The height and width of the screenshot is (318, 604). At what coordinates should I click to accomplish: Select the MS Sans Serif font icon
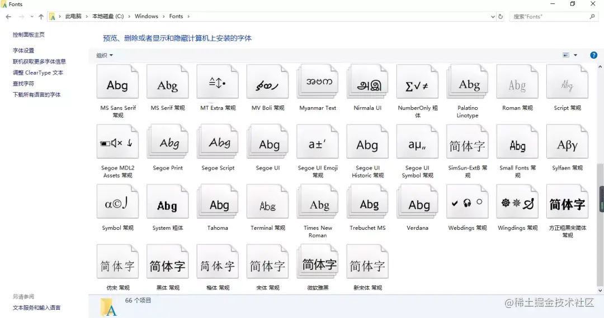tap(117, 81)
